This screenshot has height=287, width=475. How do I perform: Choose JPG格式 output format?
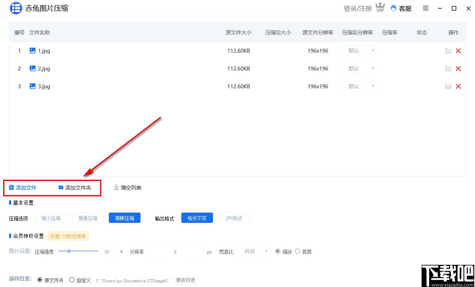coord(234,218)
